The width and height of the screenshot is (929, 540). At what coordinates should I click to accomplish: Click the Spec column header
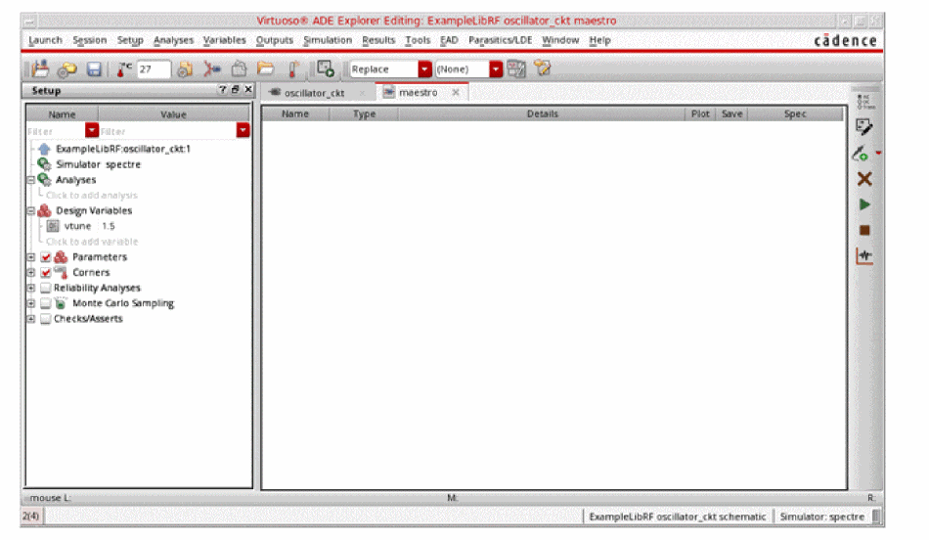[794, 113]
